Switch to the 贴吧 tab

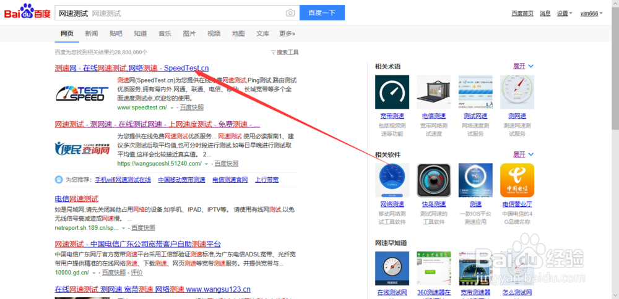[116, 33]
